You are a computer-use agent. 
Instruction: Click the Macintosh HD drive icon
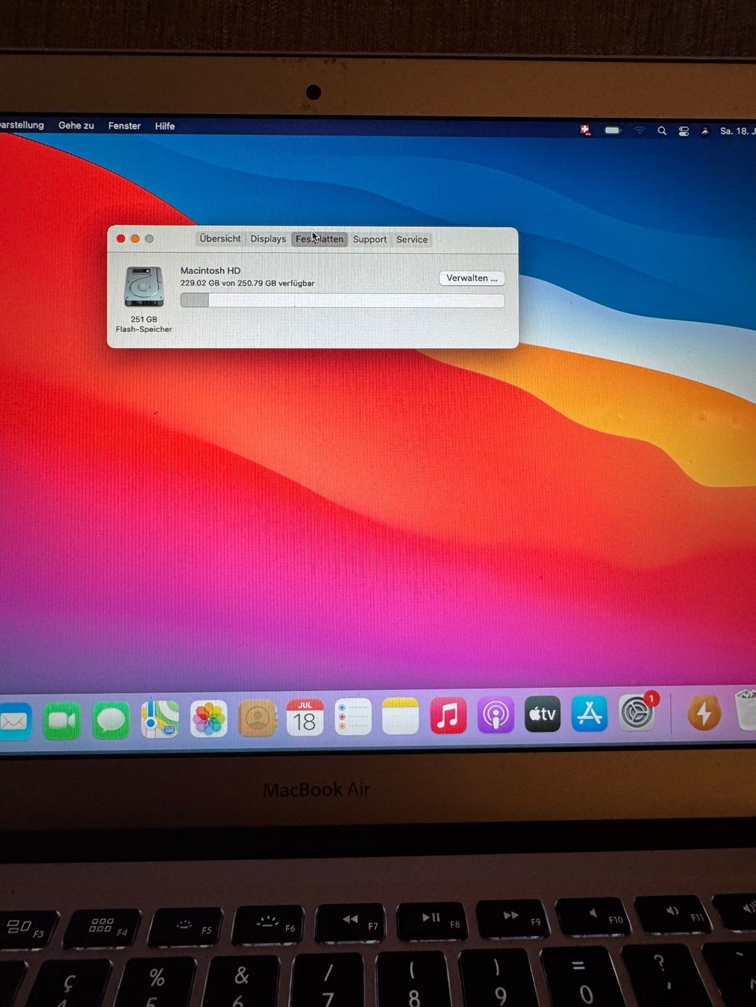coord(144,286)
